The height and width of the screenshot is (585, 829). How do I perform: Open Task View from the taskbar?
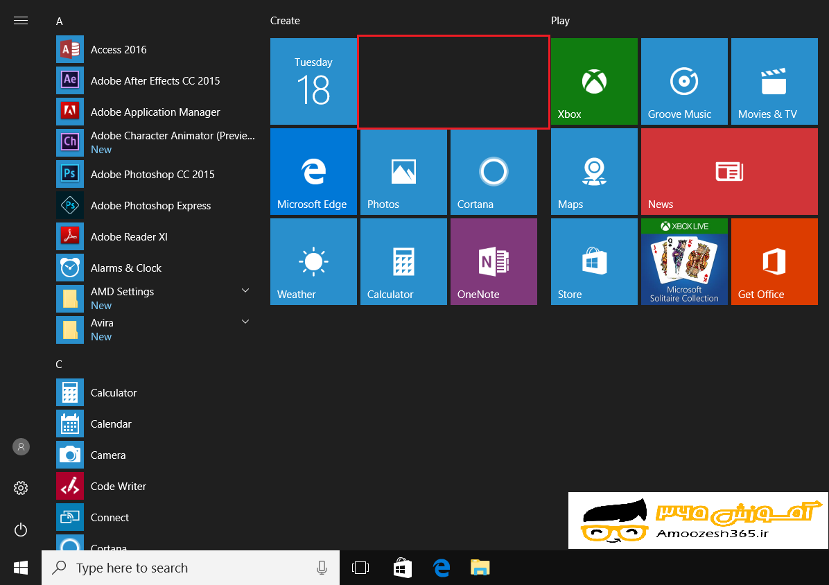360,568
